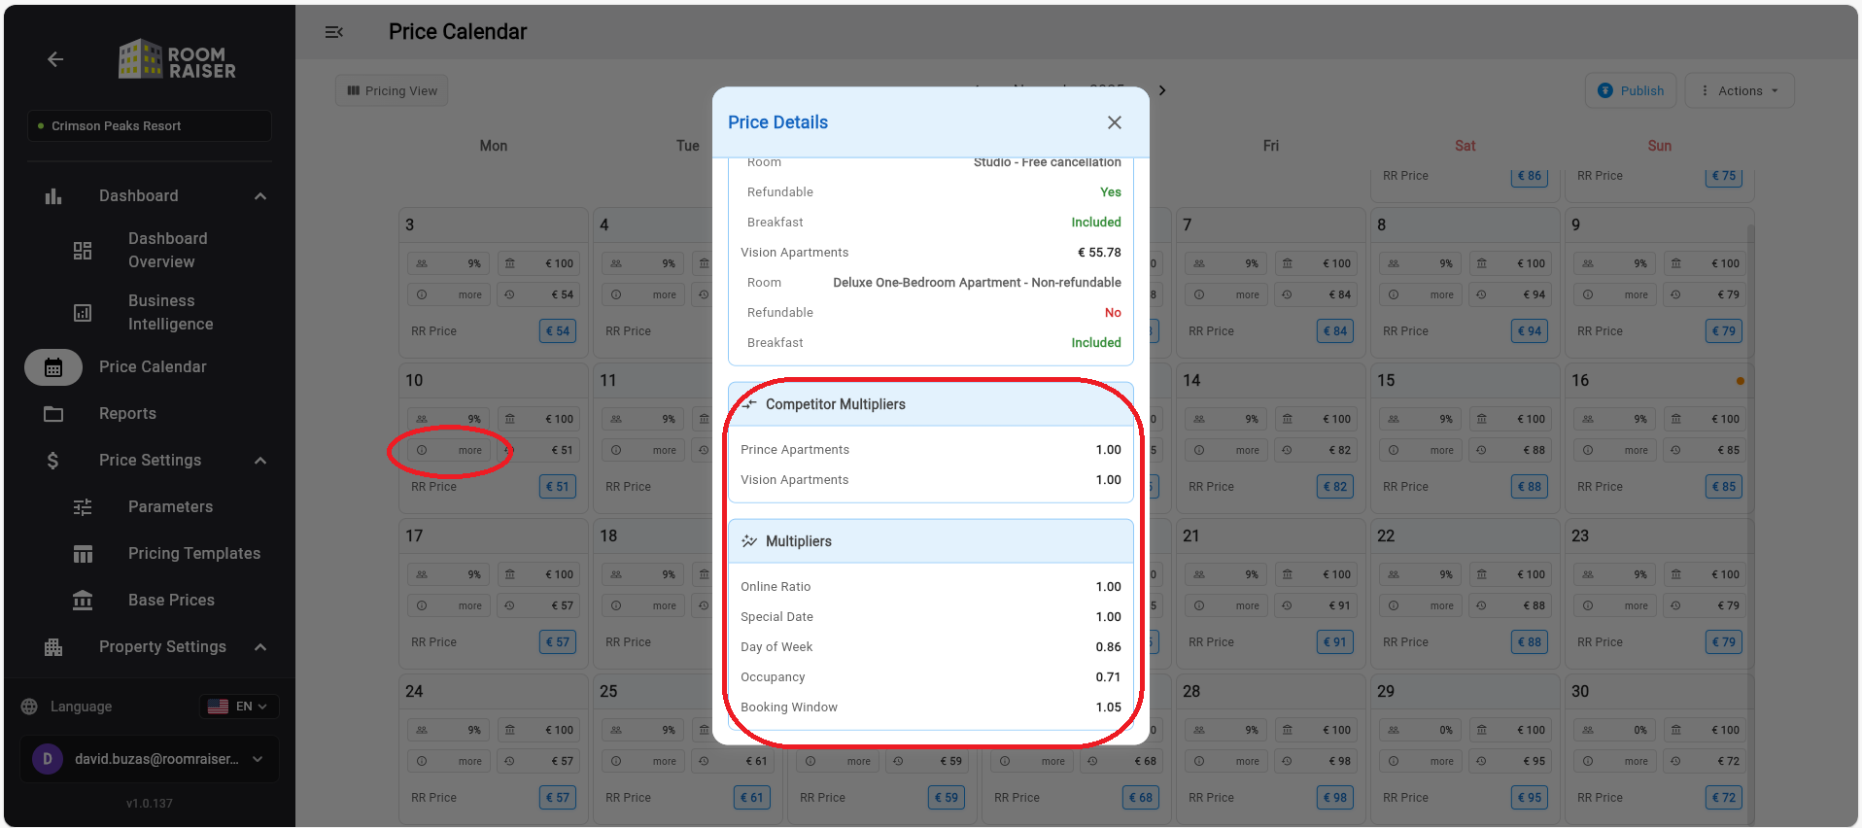Click the Price Calendar calendar icon
The width and height of the screenshot is (1862, 828).
[x=53, y=367]
